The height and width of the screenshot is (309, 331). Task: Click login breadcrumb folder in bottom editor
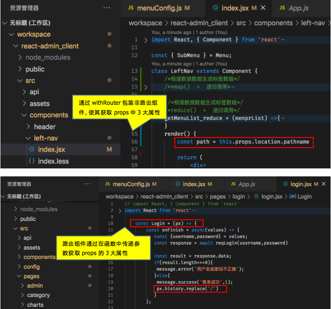(239, 196)
